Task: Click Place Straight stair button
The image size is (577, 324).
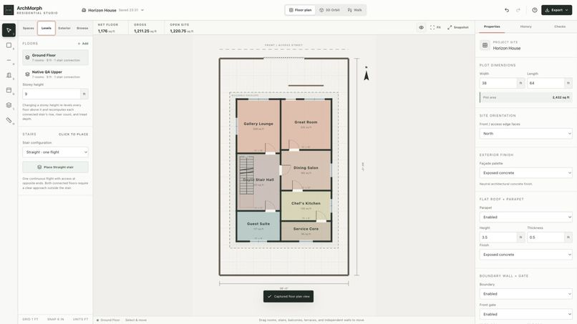Action: [55, 167]
